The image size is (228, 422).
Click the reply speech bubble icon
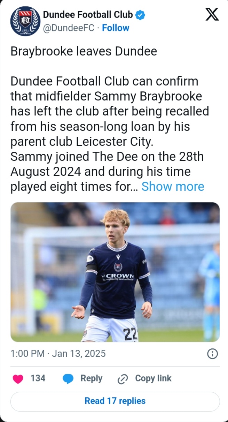[68, 378]
